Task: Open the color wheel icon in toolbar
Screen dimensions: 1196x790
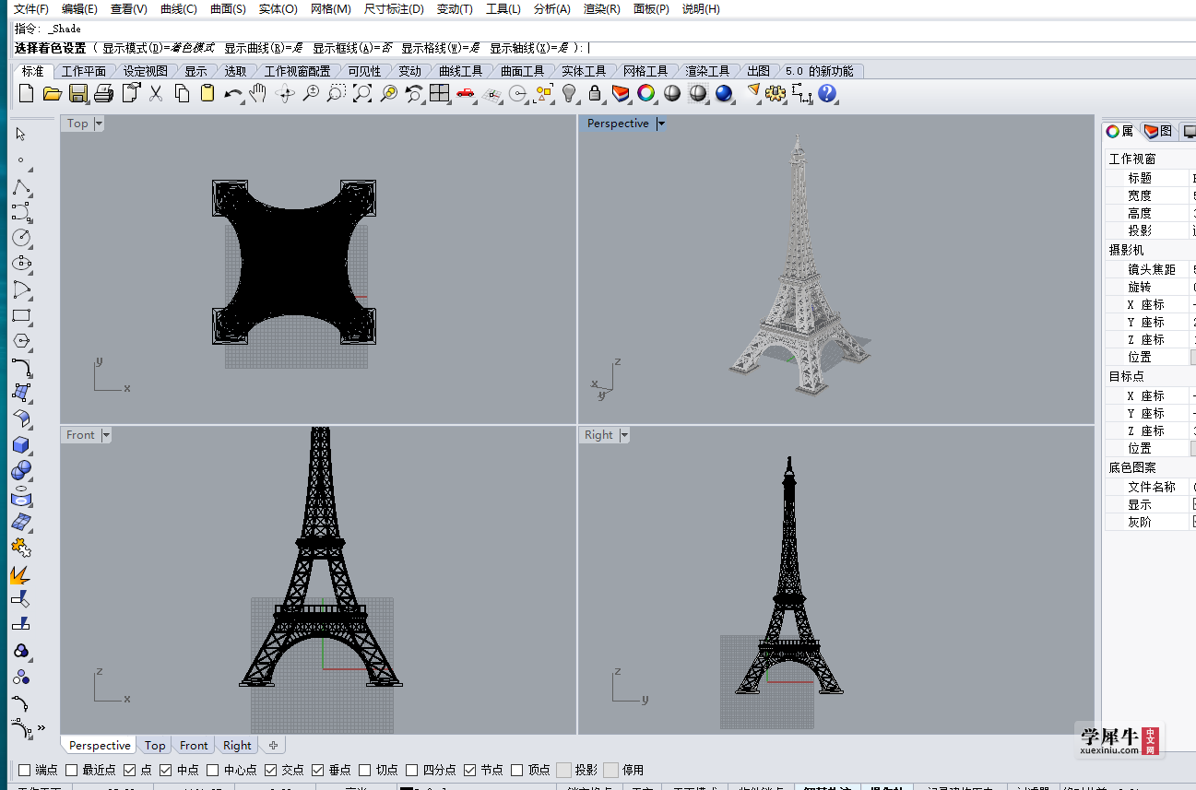Action: click(646, 93)
